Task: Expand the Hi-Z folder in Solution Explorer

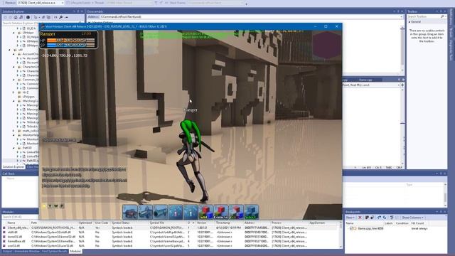Action: click(14, 92)
